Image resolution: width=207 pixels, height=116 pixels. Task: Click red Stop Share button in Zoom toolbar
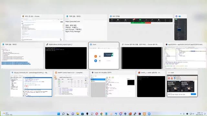[148, 23]
